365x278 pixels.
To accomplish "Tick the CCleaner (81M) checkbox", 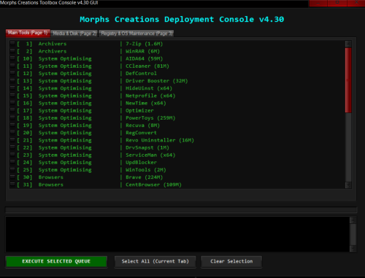I will [x=12, y=66].
